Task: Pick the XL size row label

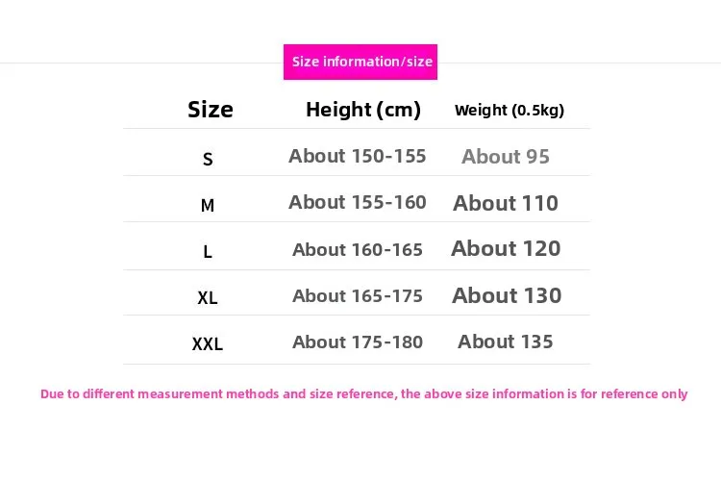Action: (208, 298)
